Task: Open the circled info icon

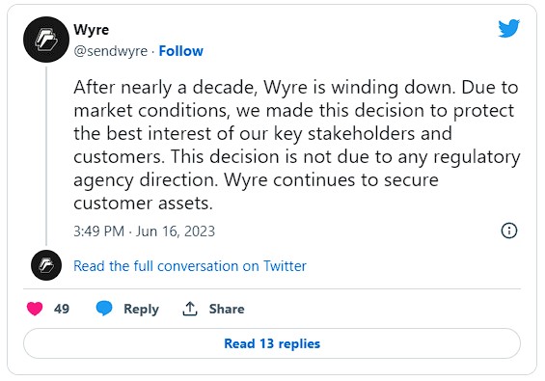Action: 509,231
